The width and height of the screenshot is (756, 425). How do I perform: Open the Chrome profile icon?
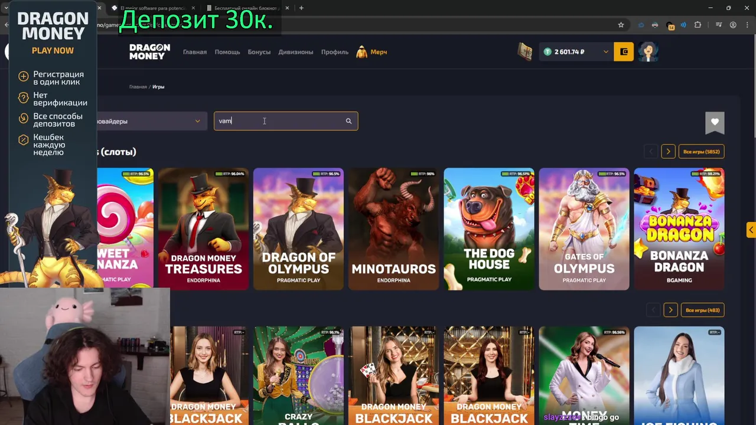tap(733, 25)
